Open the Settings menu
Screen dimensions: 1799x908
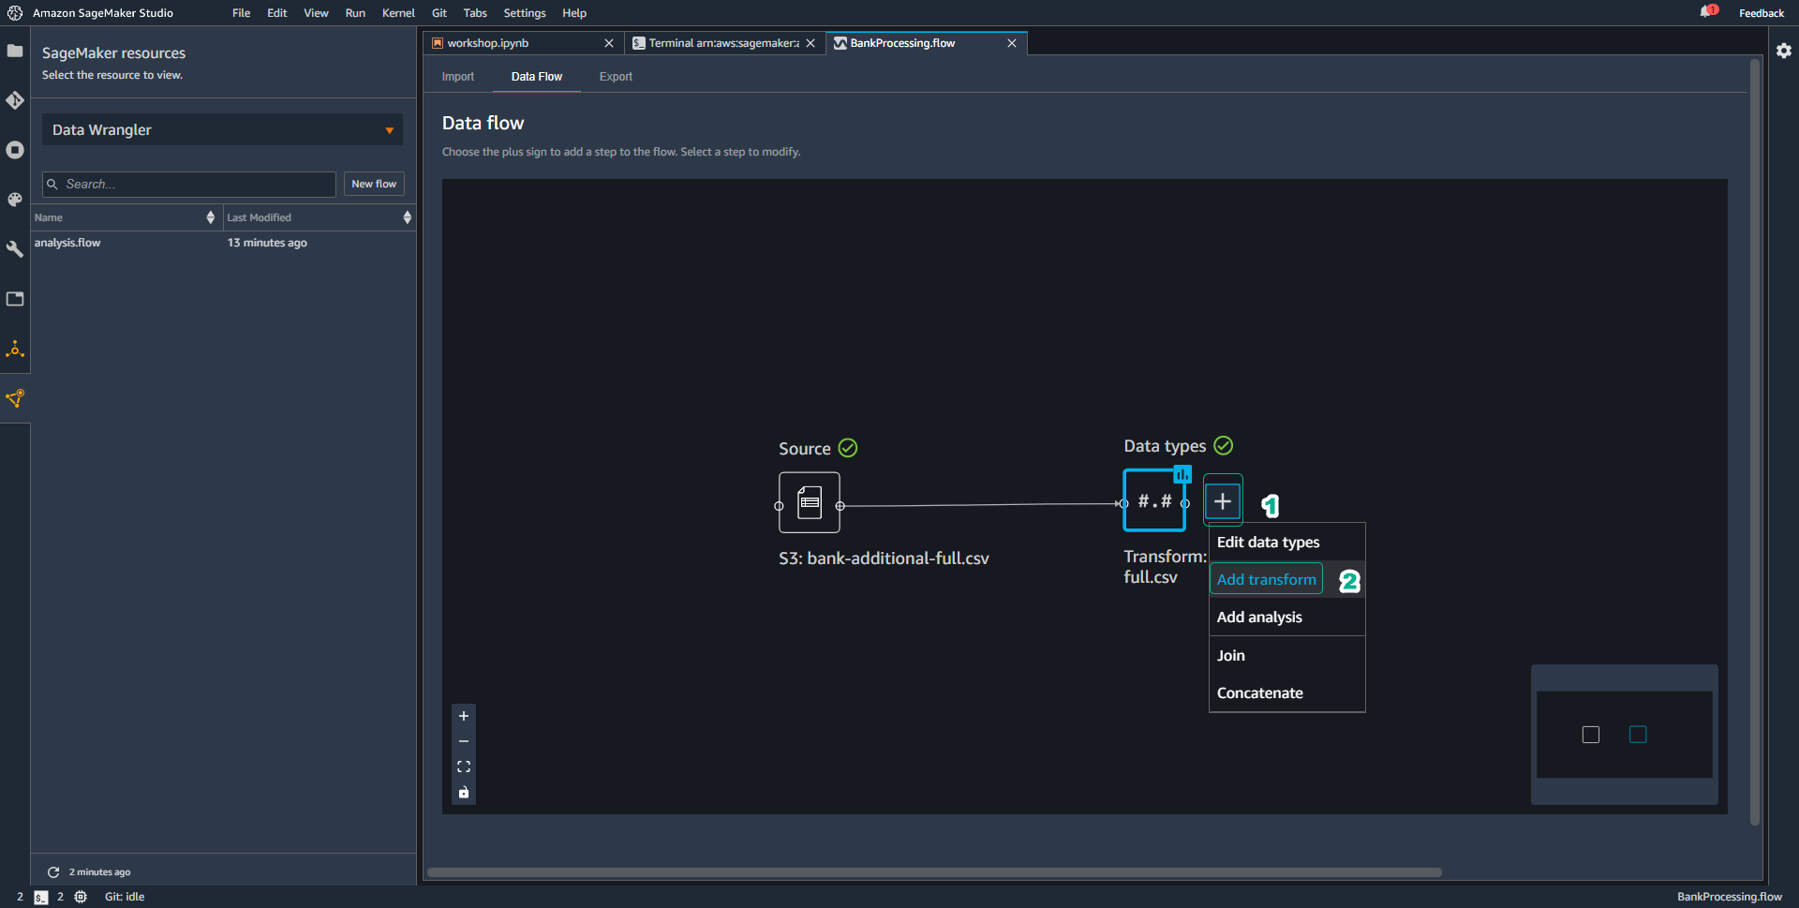point(525,13)
